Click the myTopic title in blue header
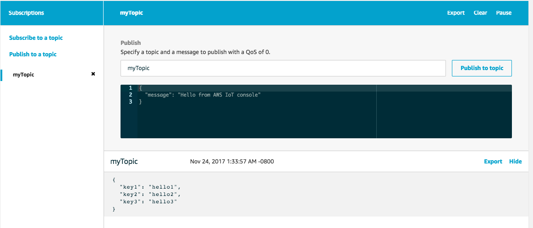 (x=131, y=13)
